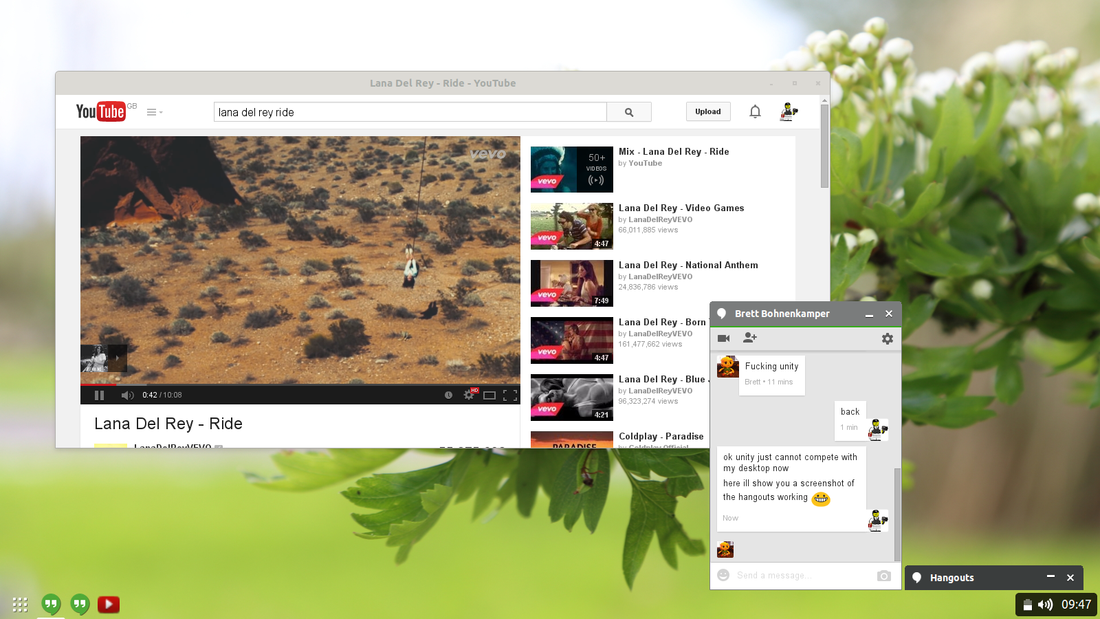Add people to the Hangouts chat
This screenshot has height=619, width=1100.
(x=750, y=338)
